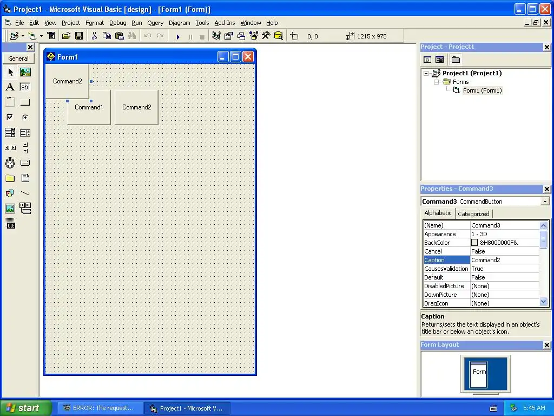This screenshot has height=416, width=554.
Task: Open the Add Form dropdown arrow
Action: (x=41, y=36)
